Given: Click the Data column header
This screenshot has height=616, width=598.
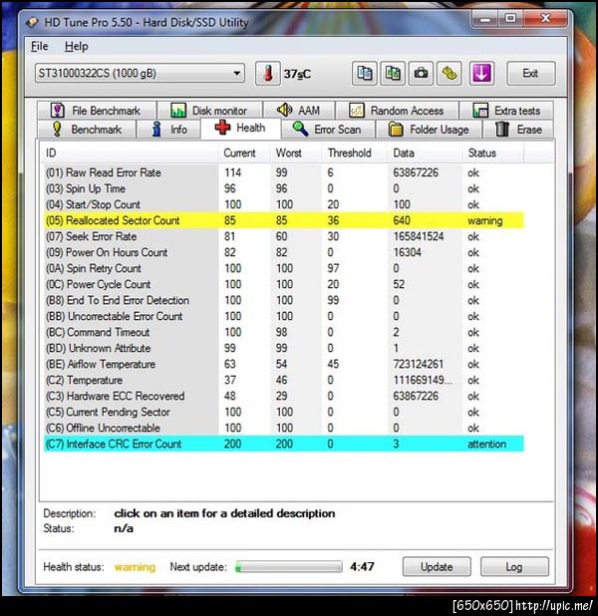Looking at the screenshot, I should coord(426,153).
